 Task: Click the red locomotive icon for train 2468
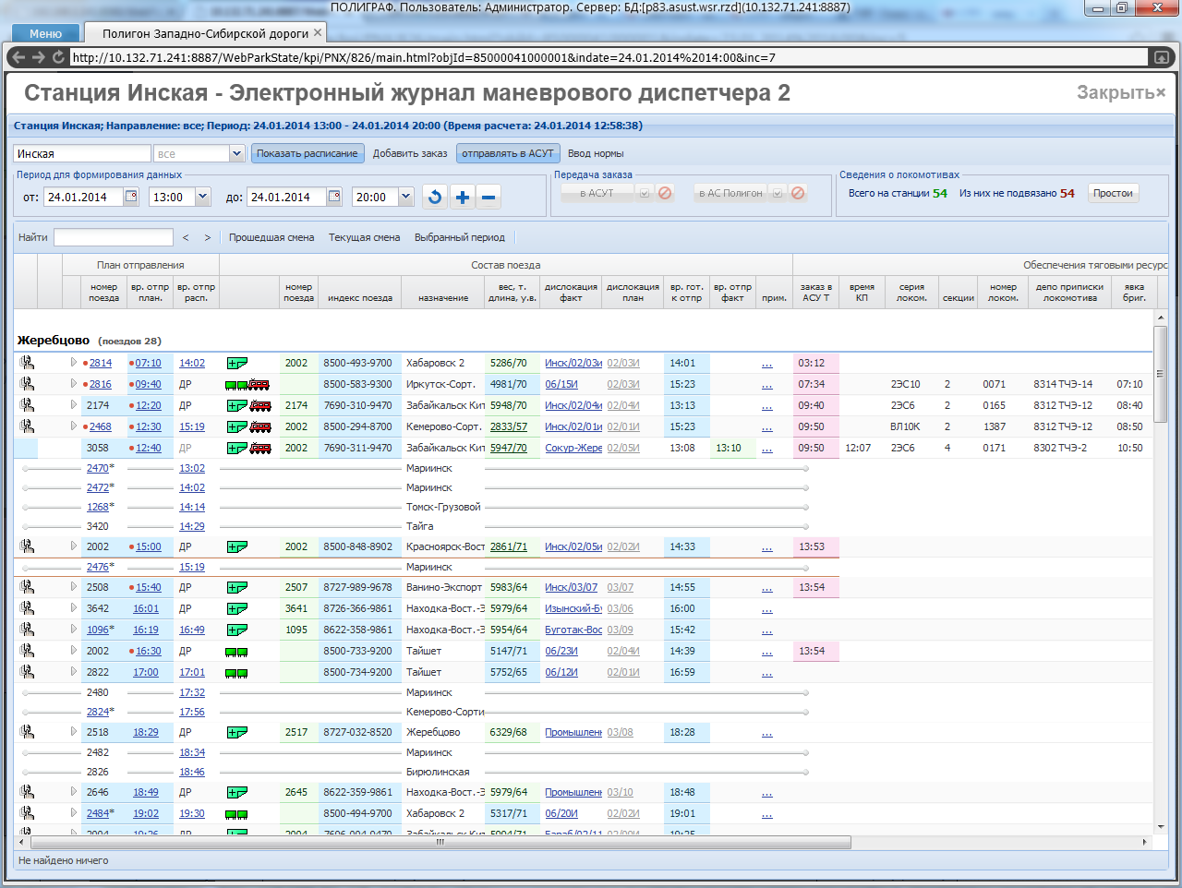(260, 426)
